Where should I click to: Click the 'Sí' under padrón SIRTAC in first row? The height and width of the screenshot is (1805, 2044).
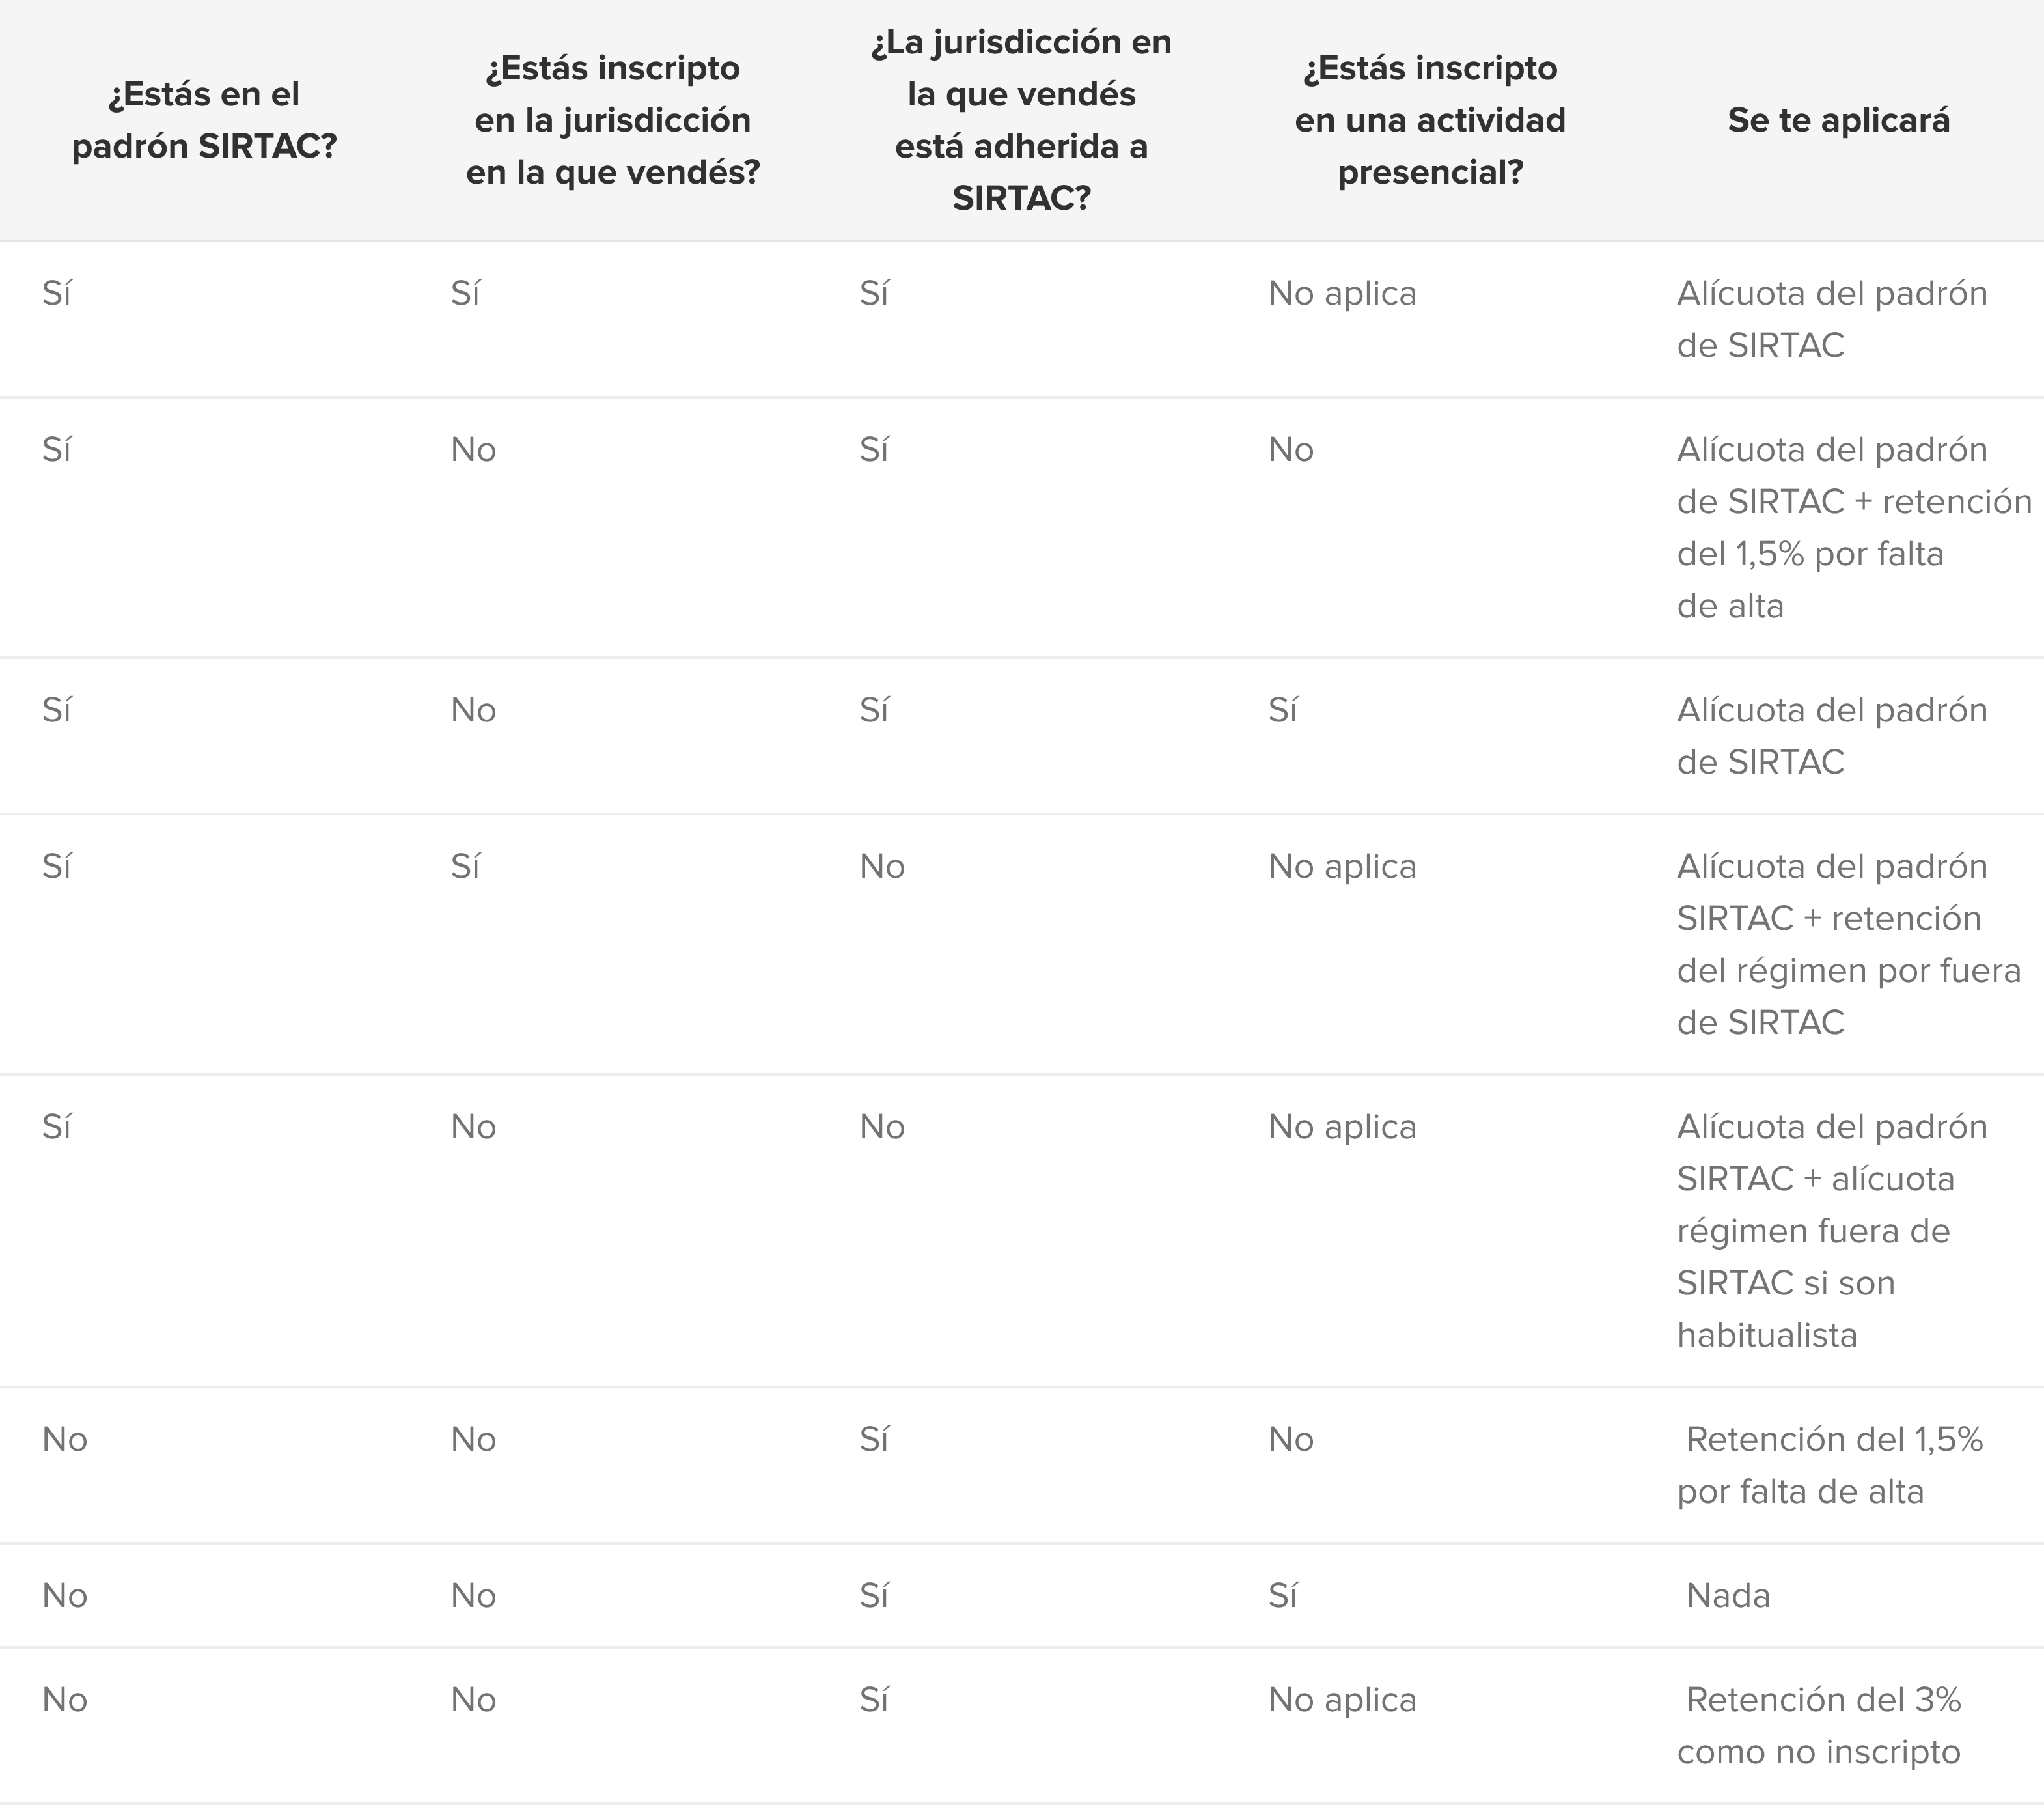tap(56, 293)
